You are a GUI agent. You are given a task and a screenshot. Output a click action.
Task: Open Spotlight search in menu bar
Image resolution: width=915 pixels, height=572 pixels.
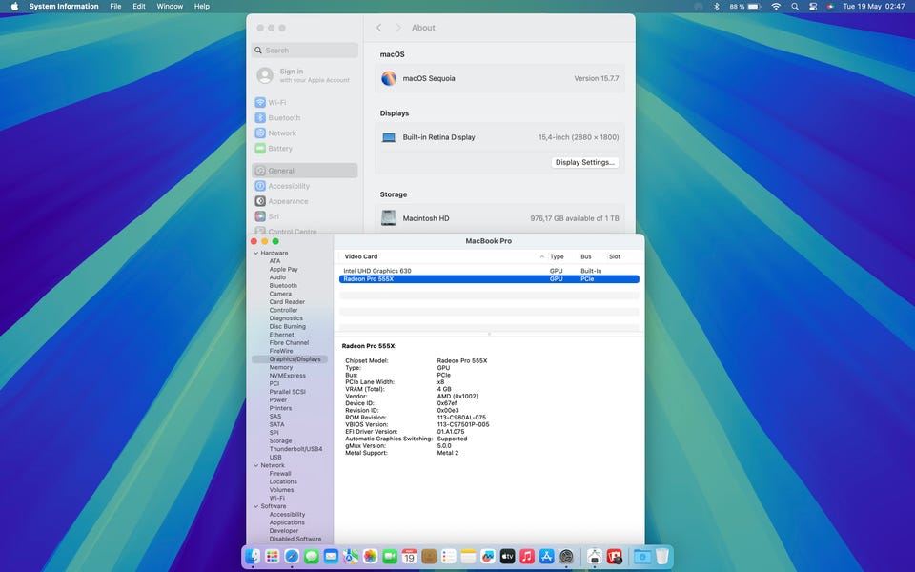(x=794, y=7)
